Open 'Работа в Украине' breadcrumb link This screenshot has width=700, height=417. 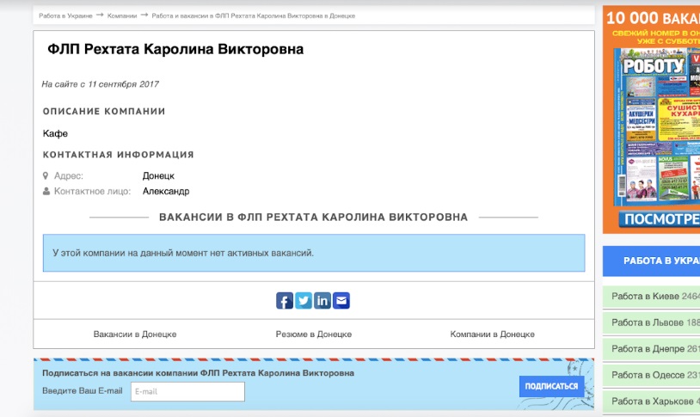click(x=64, y=16)
